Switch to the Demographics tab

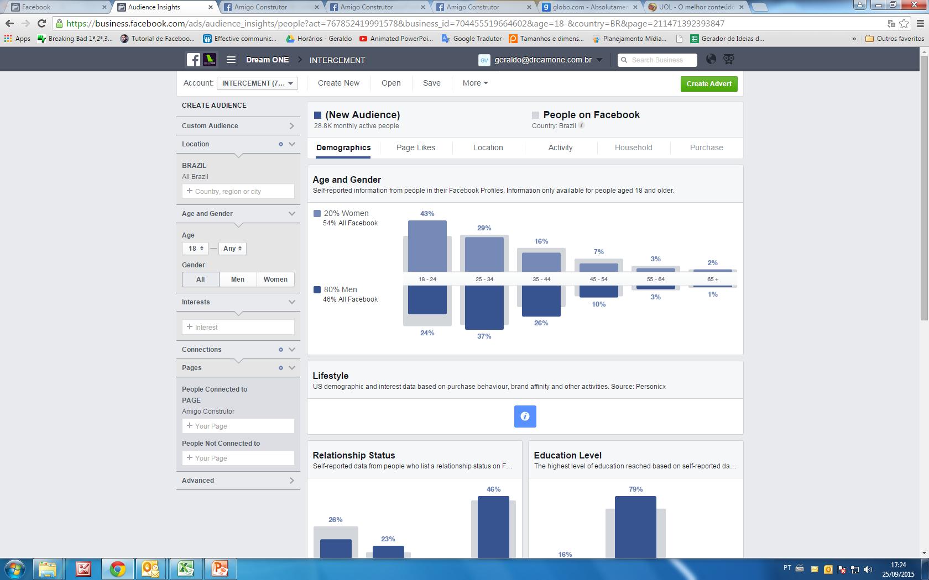(343, 147)
